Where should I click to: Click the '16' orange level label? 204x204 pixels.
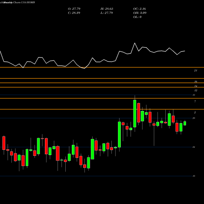pos(196,82)
